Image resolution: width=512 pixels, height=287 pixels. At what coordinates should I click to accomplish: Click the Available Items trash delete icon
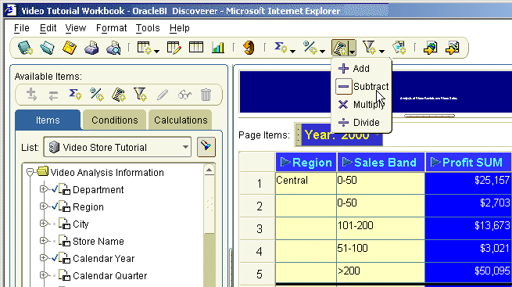pos(206,95)
